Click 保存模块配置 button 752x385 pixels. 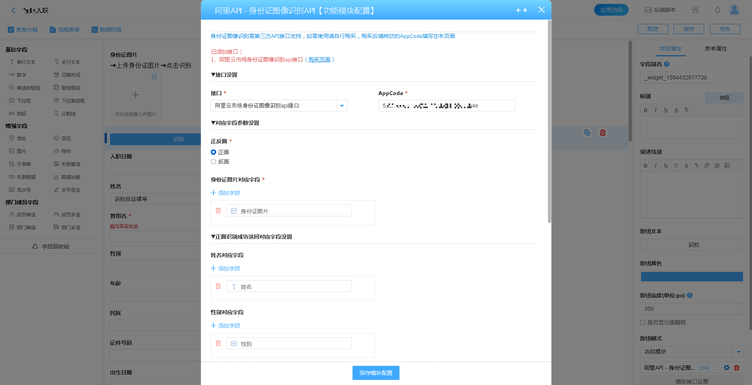(376, 373)
